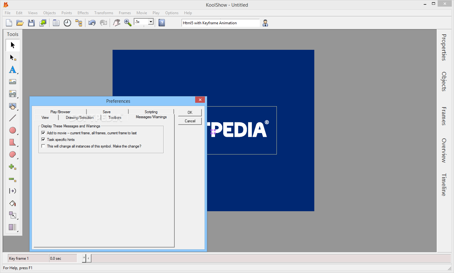Image resolution: width=454 pixels, height=273 pixels.
Task: Uncheck Task specific hints checkbox
Action: (x=43, y=140)
